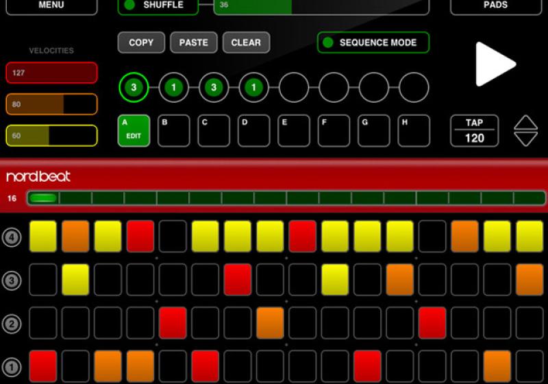Image resolution: width=548 pixels, height=384 pixels.
Task: Tap the TAP tempo button
Action: (x=474, y=130)
